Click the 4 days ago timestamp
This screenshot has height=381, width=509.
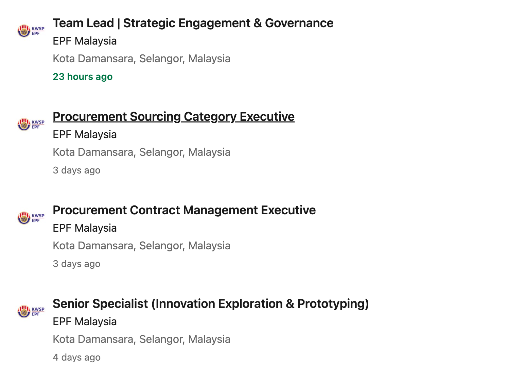pos(76,357)
